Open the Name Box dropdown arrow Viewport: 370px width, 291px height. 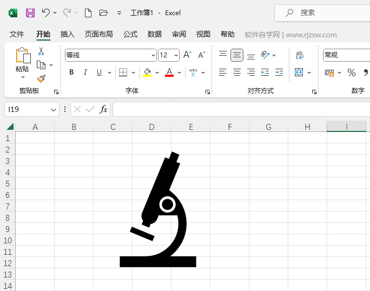click(x=54, y=109)
